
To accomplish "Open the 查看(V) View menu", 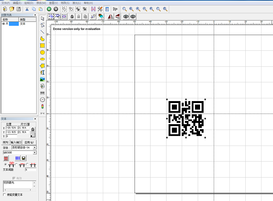I will [x=53, y=3].
